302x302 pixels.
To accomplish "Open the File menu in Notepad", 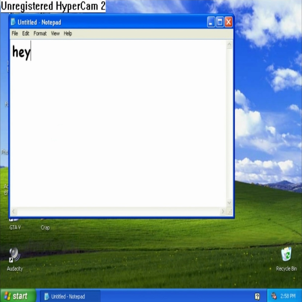I will [15, 34].
